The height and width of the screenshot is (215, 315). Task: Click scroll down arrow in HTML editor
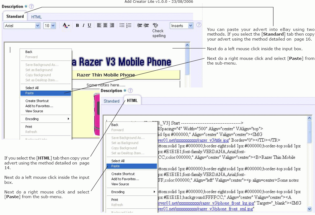tap(309, 209)
